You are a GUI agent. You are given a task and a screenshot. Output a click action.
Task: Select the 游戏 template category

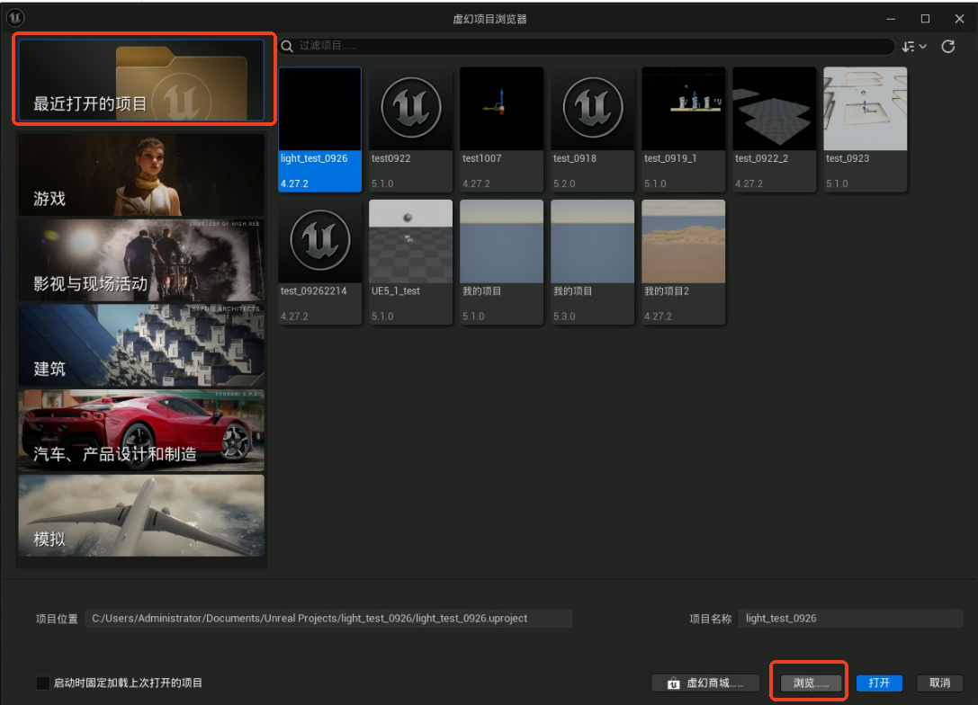click(x=141, y=174)
